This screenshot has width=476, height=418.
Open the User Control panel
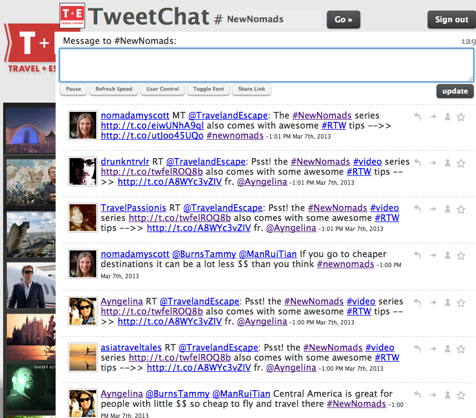162,89
